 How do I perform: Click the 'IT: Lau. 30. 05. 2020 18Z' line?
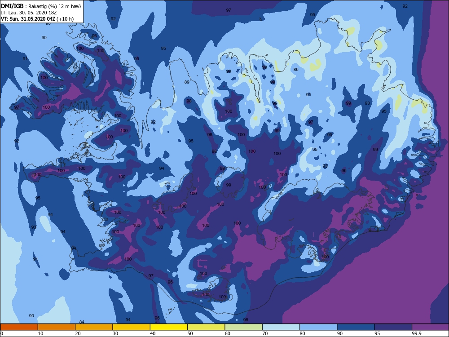click(30, 13)
